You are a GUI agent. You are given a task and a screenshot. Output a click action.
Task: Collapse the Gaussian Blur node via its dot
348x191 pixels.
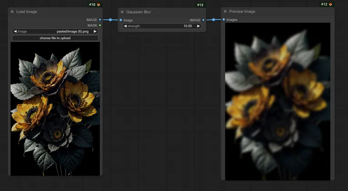coord(122,12)
